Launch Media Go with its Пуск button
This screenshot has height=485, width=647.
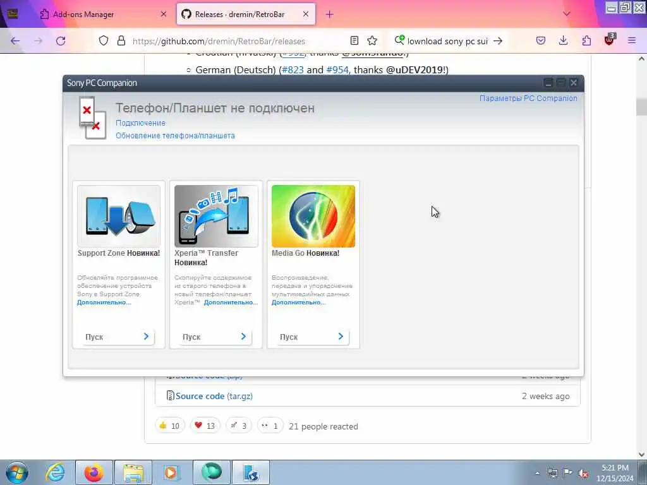point(313,337)
